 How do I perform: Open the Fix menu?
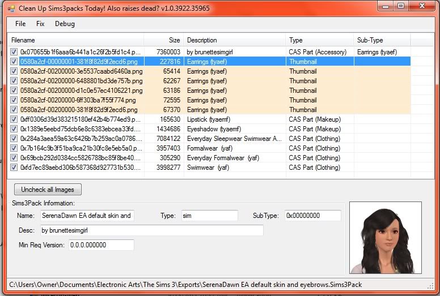(40, 24)
